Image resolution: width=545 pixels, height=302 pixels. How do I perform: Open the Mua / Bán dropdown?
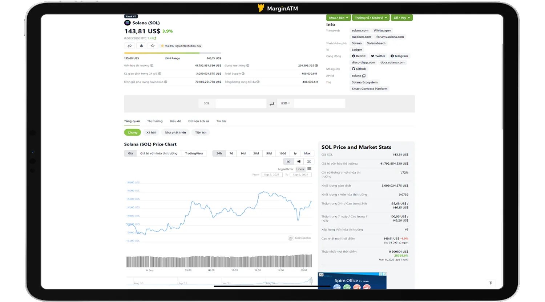(x=339, y=18)
